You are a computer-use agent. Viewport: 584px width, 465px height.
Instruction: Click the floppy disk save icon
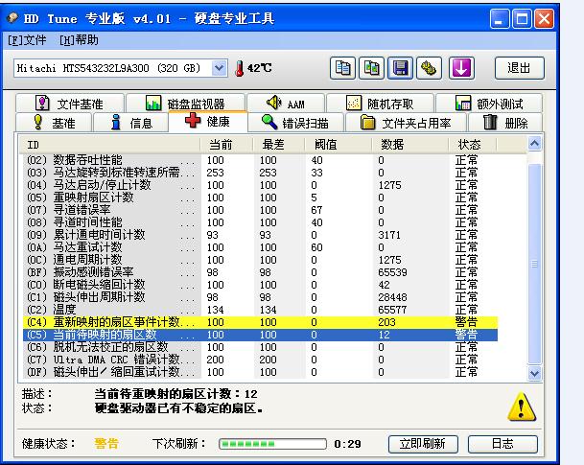[401, 68]
